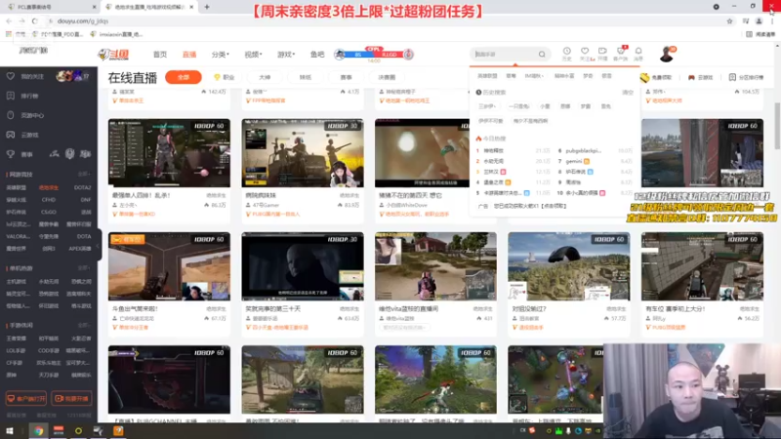Click the 一只香甸 search history chip
Screen dimensions: 781x439
(518, 106)
